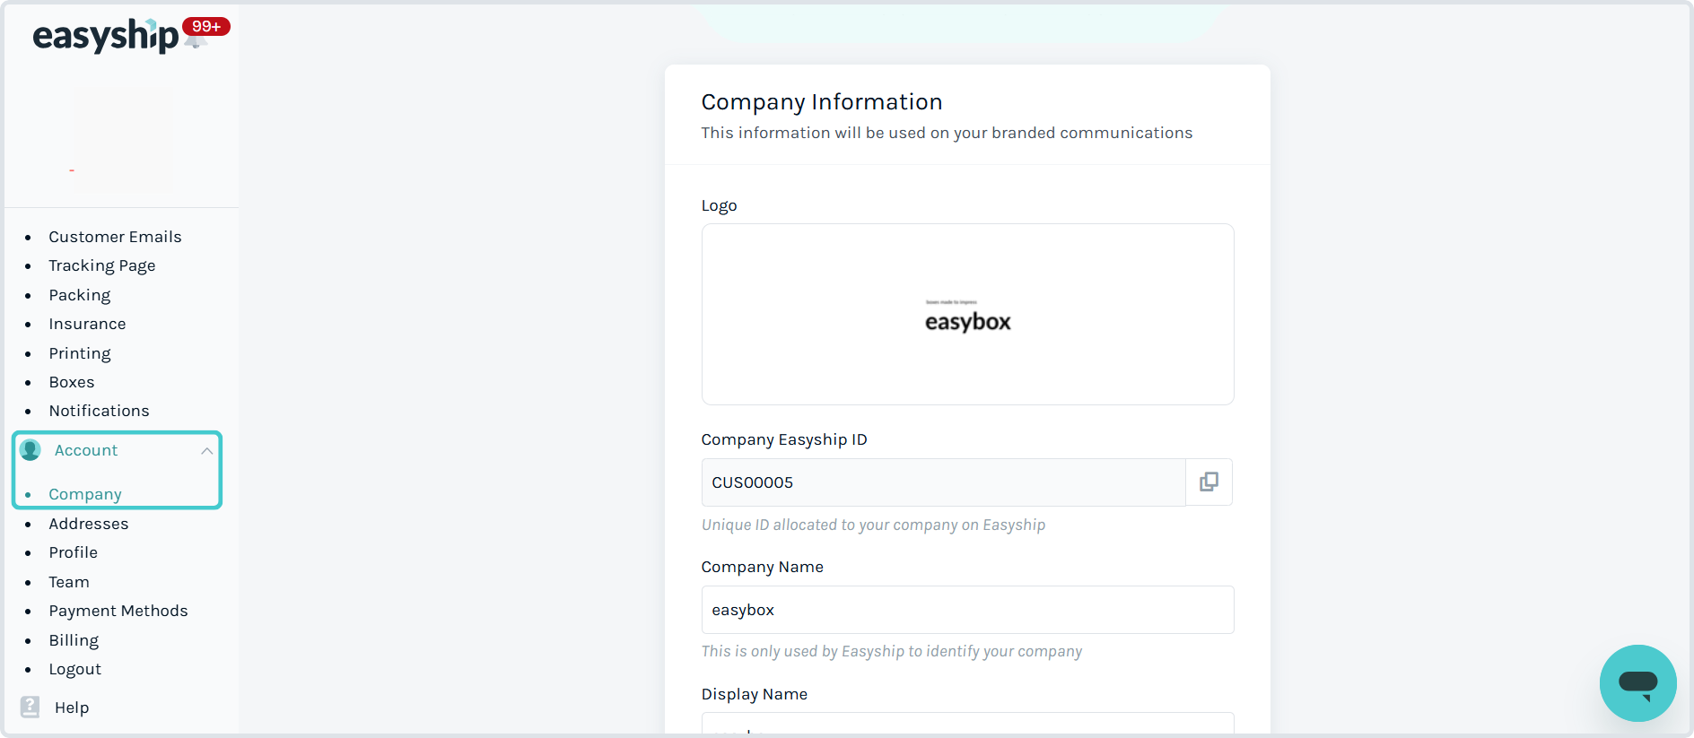This screenshot has height=738, width=1694.
Task: Navigate to Boxes
Action: (72, 382)
